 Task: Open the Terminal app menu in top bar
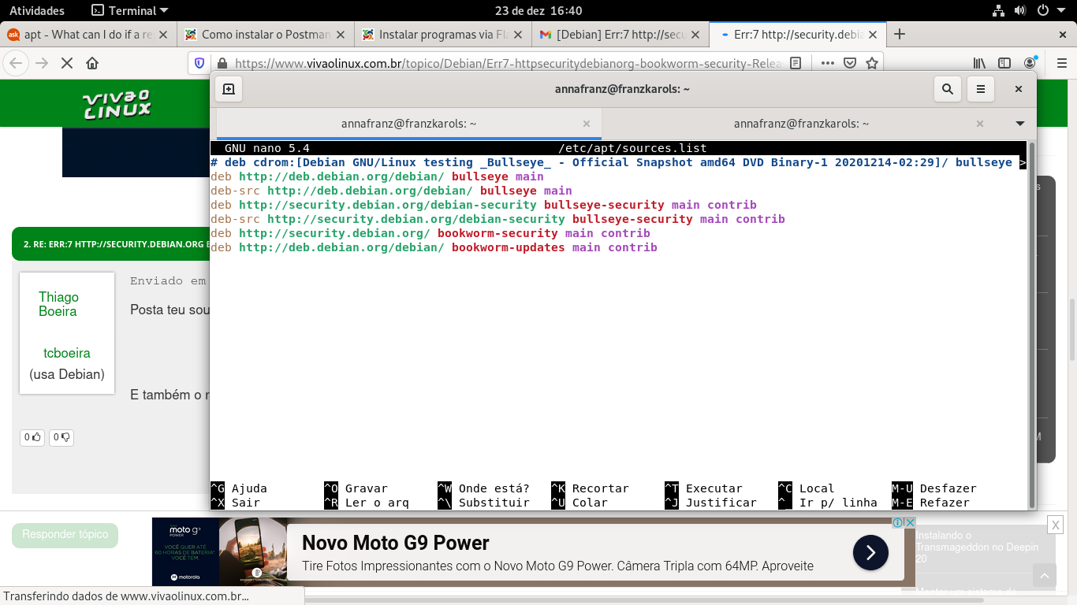(130, 11)
